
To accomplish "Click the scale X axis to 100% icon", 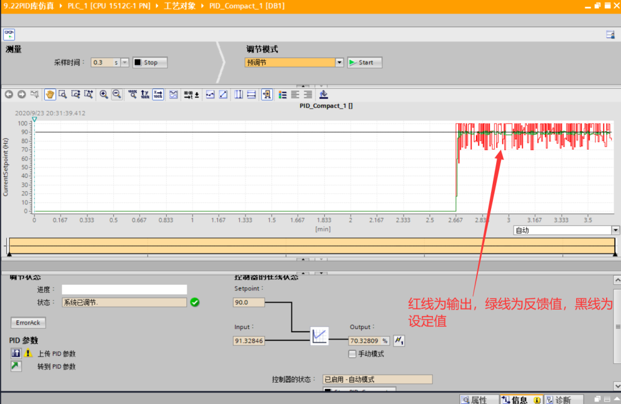I will pos(158,94).
